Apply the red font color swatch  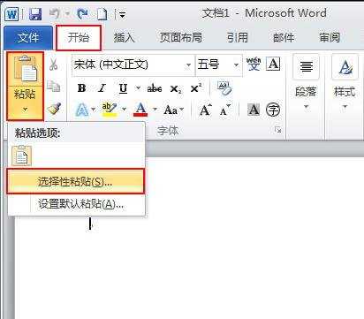140,110
